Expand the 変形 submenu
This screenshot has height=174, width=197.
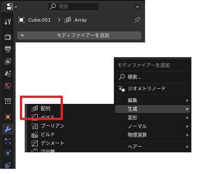point(153,118)
